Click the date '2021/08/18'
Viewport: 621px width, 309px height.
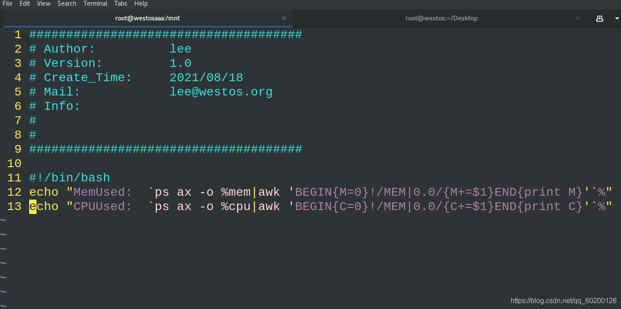coord(206,77)
